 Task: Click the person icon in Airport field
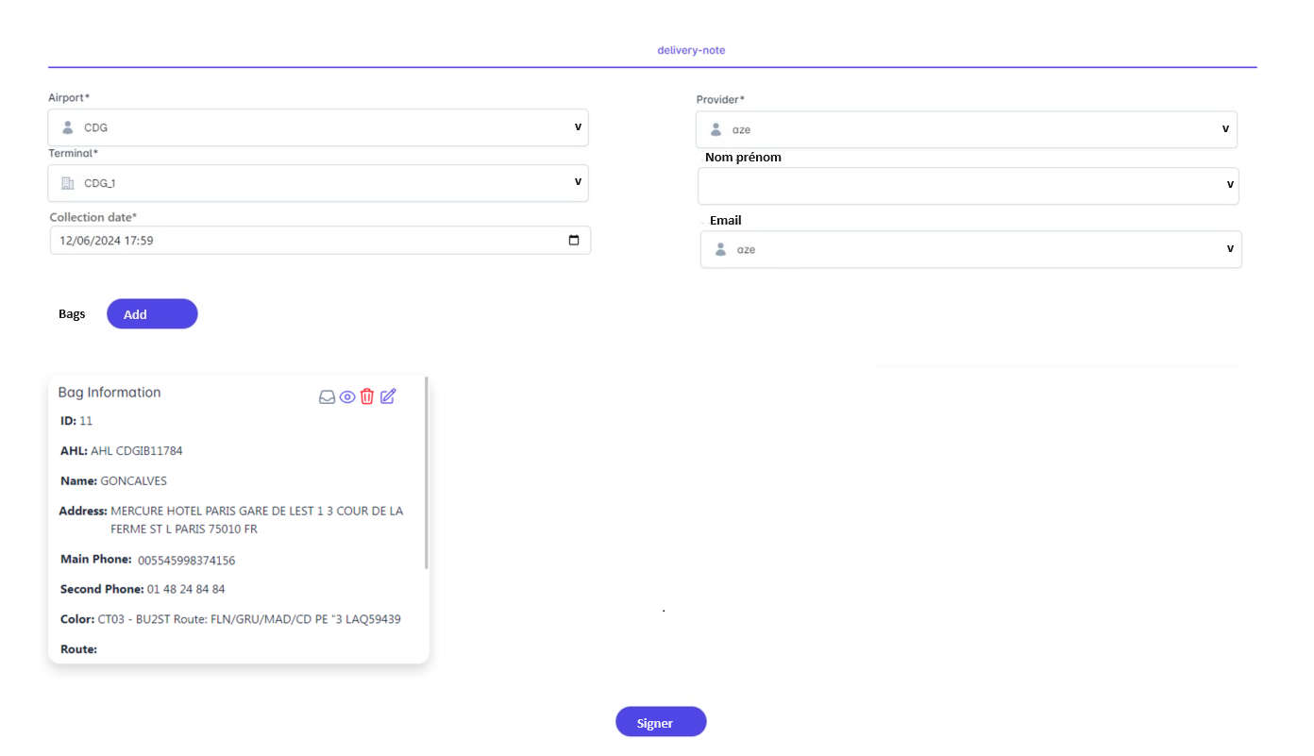67,127
